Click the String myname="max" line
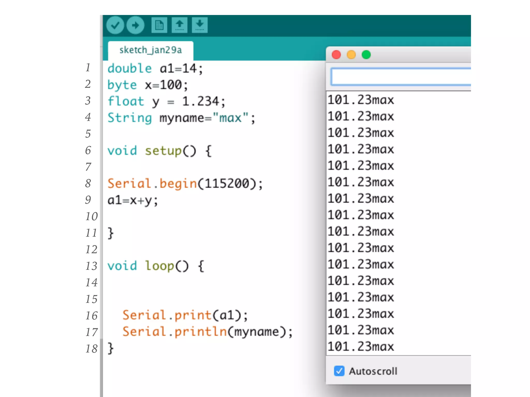This screenshot has height=397, width=530. point(181,118)
